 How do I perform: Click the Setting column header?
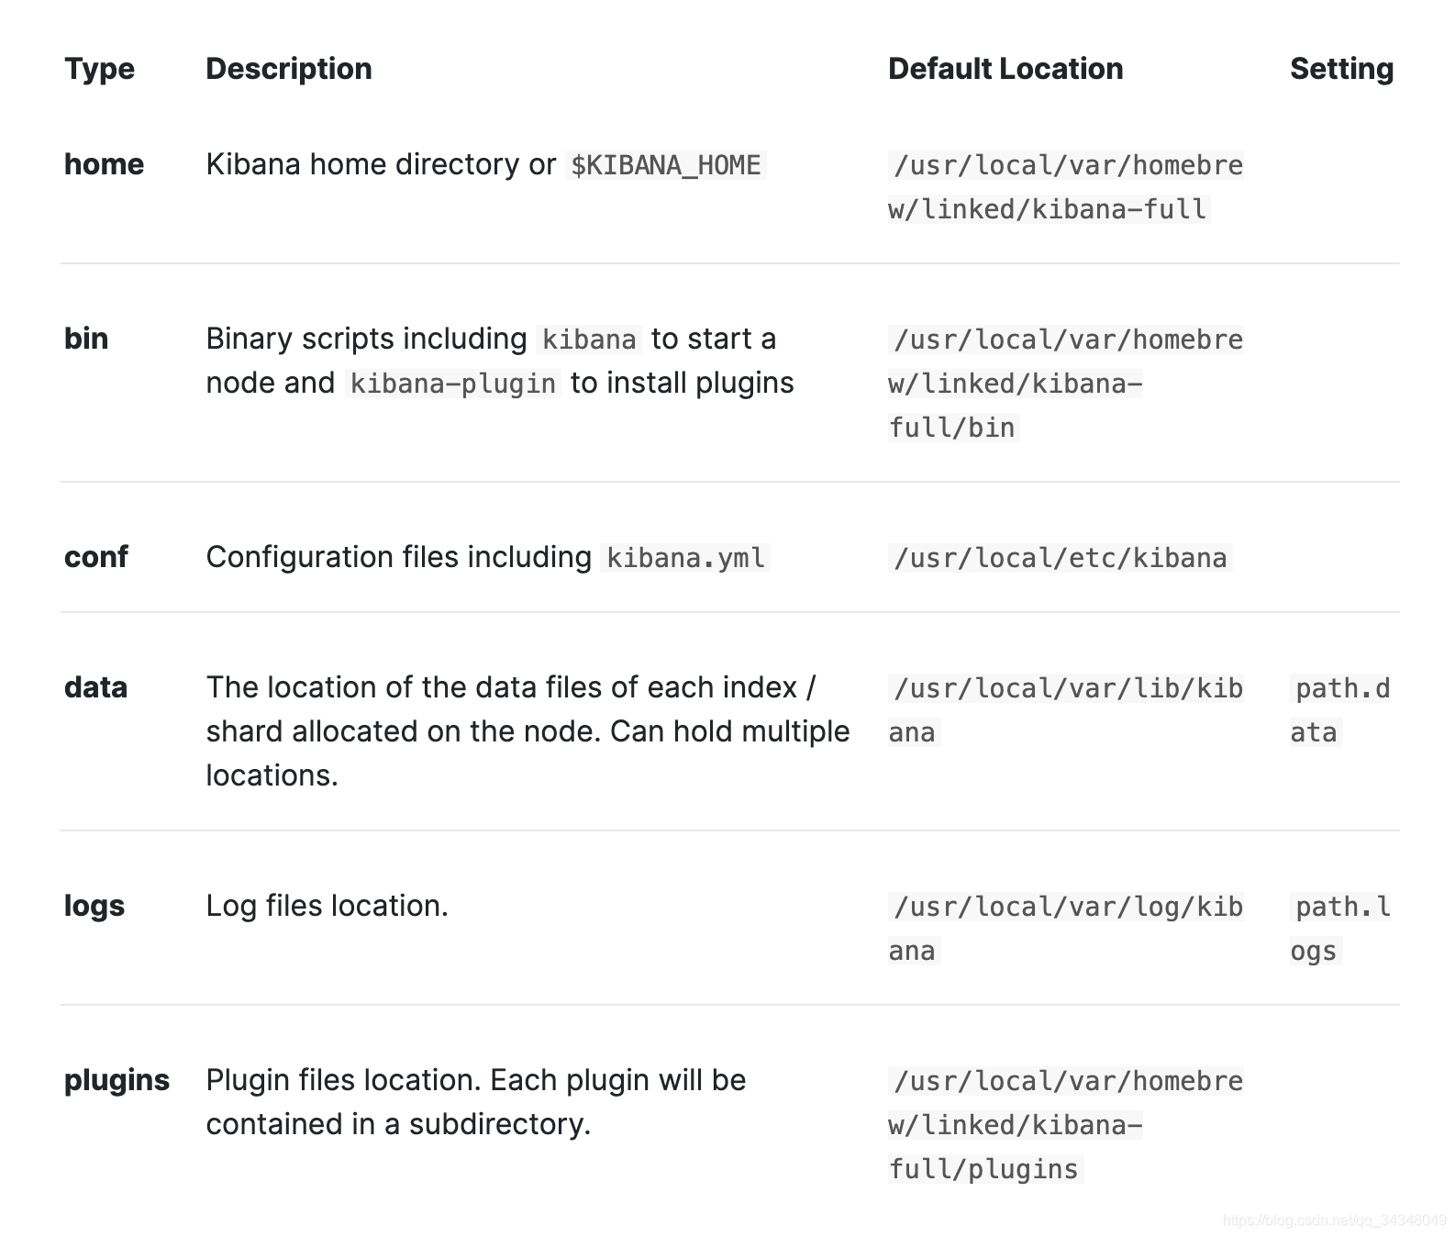[x=1341, y=69]
